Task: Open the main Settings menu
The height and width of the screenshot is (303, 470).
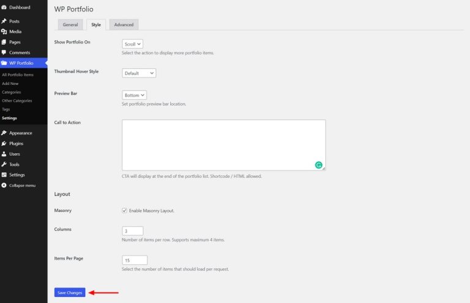Action: point(17,175)
